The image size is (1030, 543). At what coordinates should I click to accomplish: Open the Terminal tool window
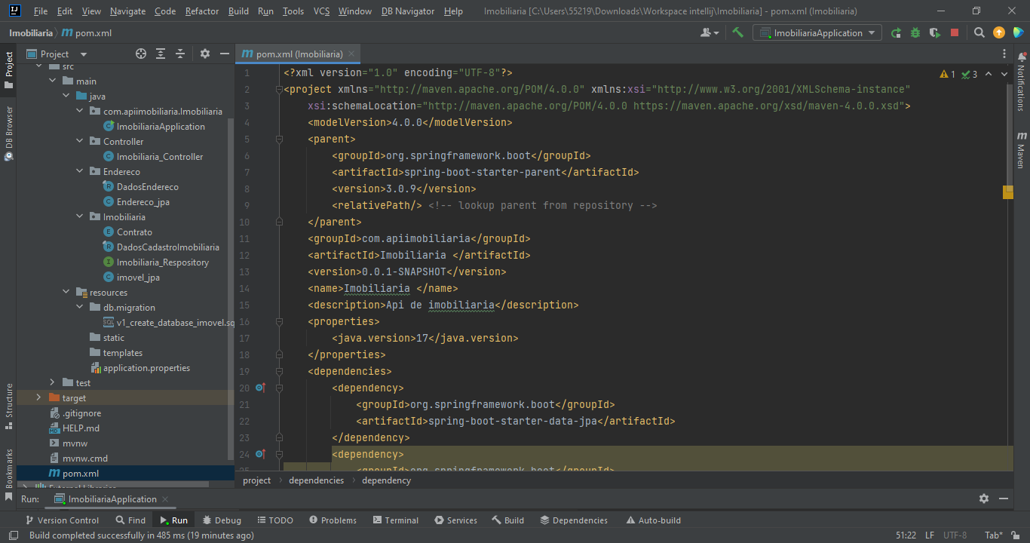(395, 520)
